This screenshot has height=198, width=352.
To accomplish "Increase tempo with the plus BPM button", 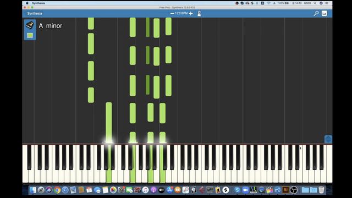I will click(x=191, y=13).
